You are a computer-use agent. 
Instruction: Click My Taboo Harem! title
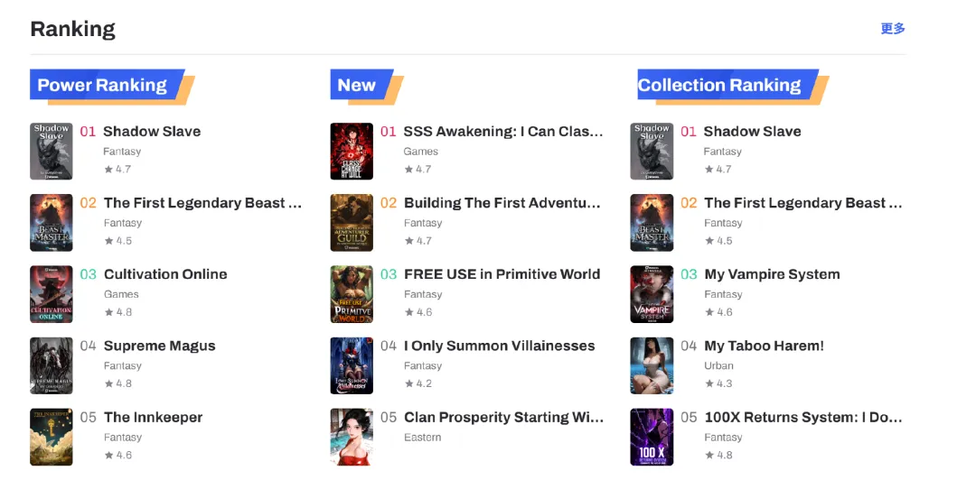click(764, 346)
